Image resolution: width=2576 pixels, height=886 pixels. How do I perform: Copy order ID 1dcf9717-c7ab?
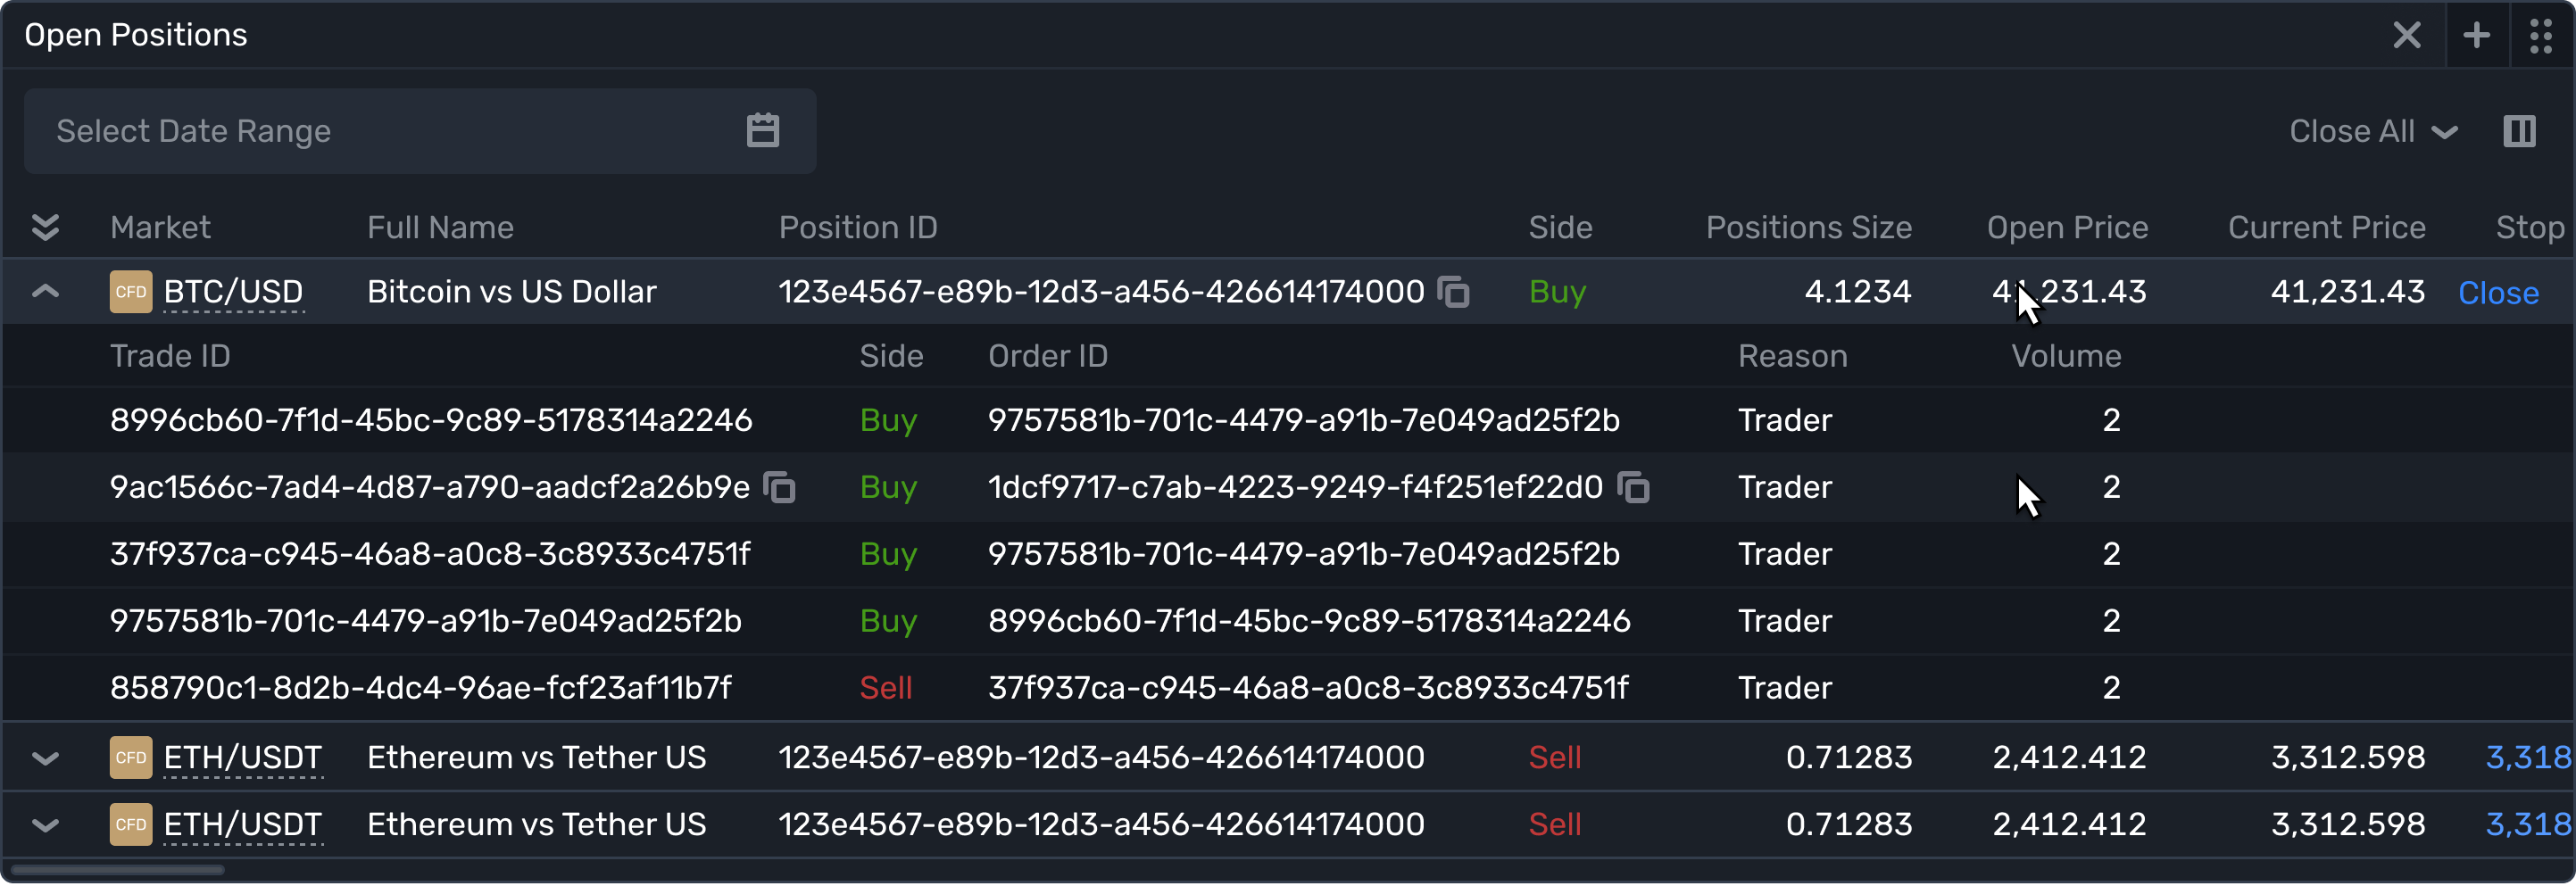(x=1633, y=487)
